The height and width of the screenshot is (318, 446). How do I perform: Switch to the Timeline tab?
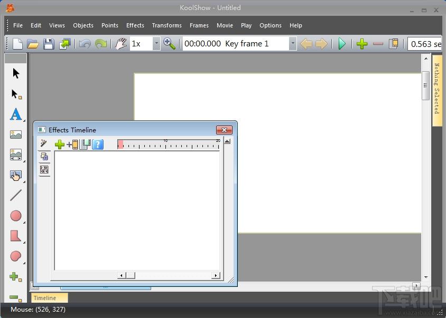tap(50, 298)
